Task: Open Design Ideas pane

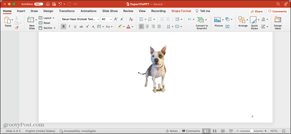Action: [278, 23]
